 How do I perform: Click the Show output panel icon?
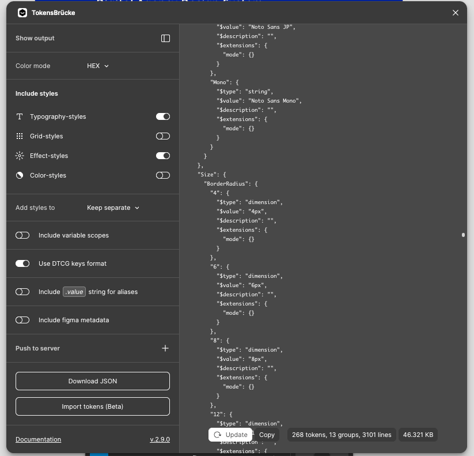click(166, 38)
